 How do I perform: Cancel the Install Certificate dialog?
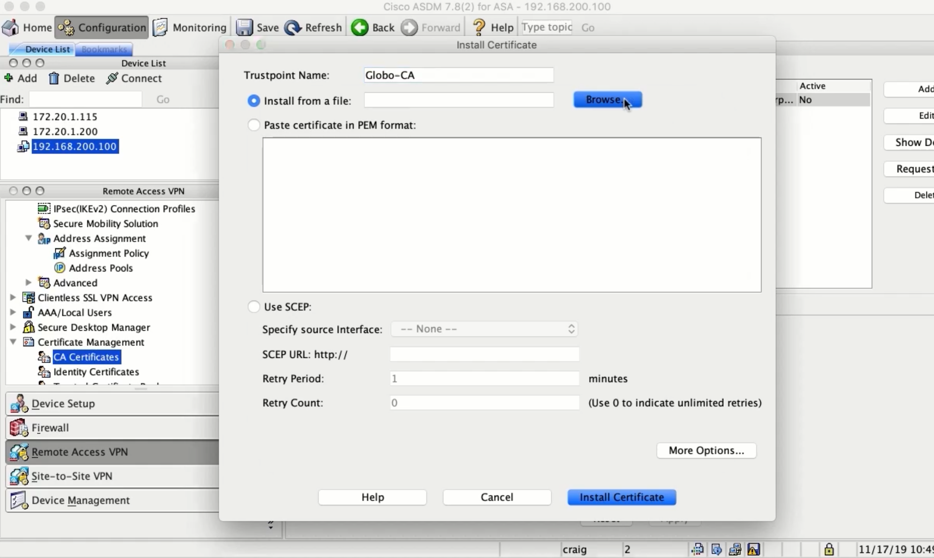pyautogui.click(x=497, y=497)
